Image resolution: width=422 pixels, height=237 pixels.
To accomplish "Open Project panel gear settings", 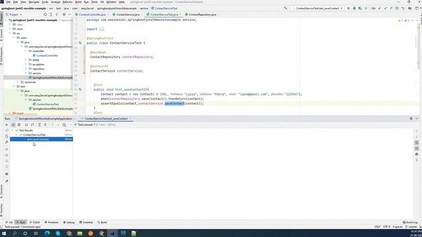I will pyautogui.click(x=64, y=14).
